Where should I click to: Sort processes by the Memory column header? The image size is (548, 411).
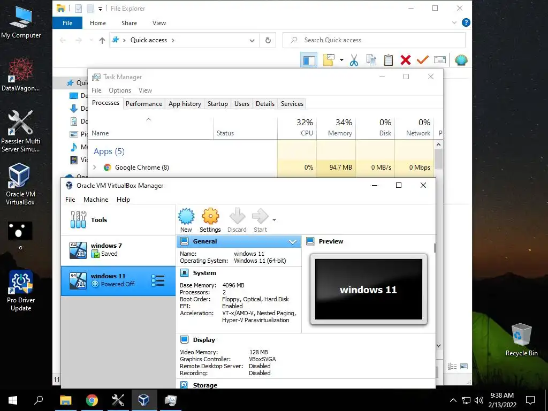coord(336,127)
